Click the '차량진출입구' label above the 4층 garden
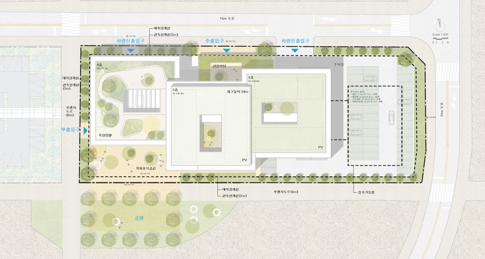The image size is (485, 259). click(x=130, y=41)
